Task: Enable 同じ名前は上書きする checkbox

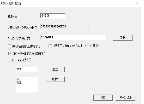Action: (9, 46)
